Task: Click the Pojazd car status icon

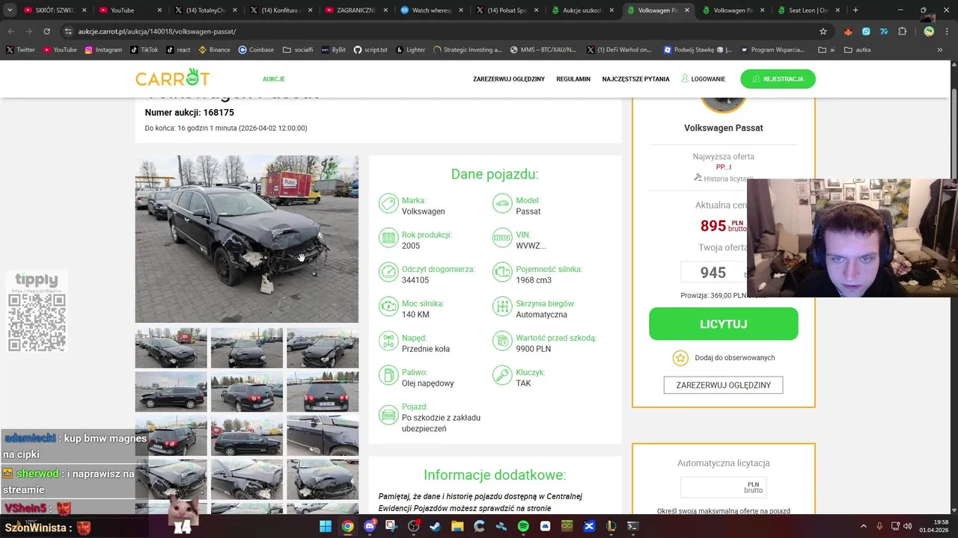Action: pos(388,415)
